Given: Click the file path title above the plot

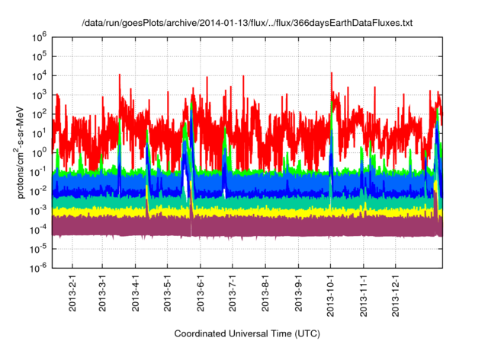Looking at the screenshot, I should (247, 23).
